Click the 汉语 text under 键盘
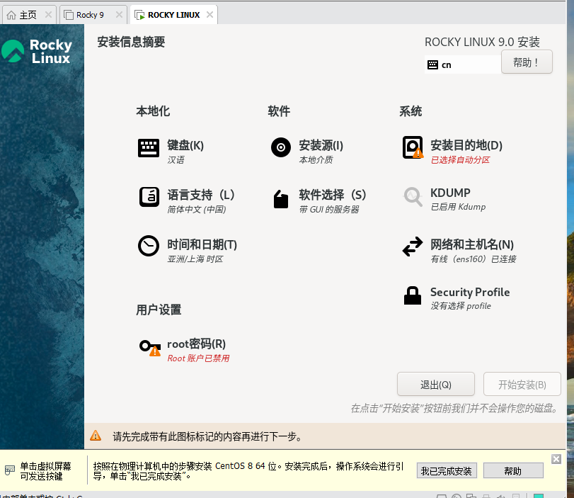The width and height of the screenshot is (574, 498). click(x=176, y=160)
